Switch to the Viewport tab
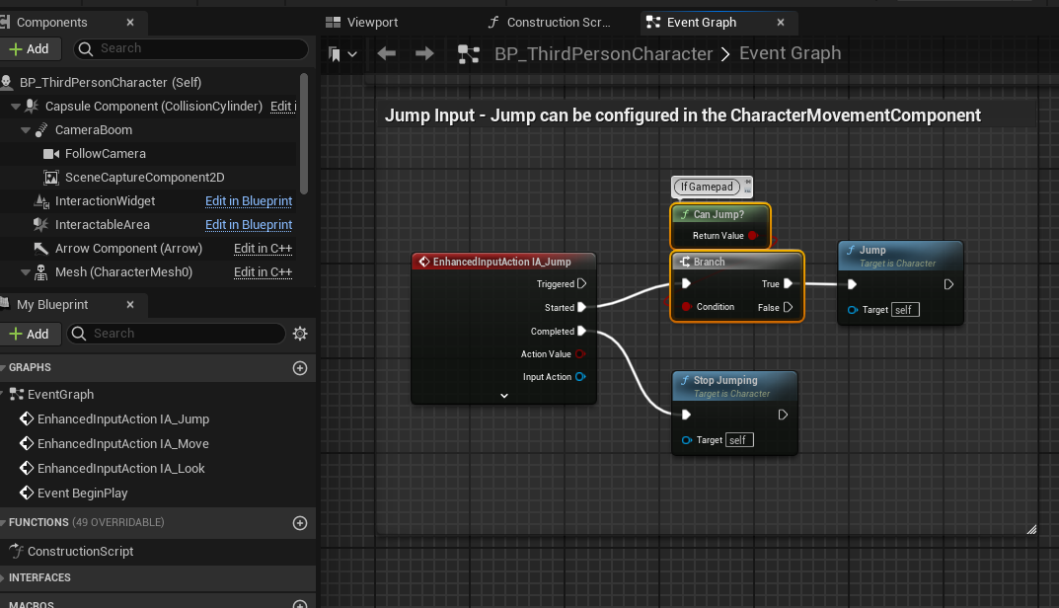 tap(372, 22)
